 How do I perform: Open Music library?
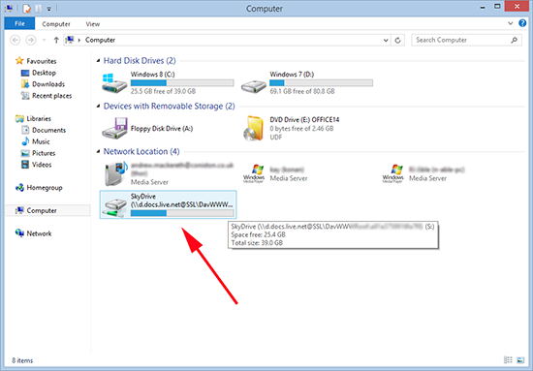click(41, 141)
